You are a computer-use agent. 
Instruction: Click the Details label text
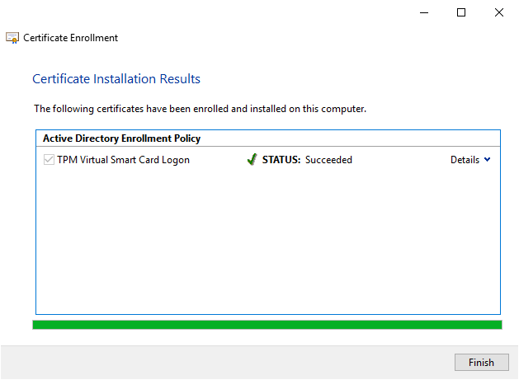(x=465, y=160)
